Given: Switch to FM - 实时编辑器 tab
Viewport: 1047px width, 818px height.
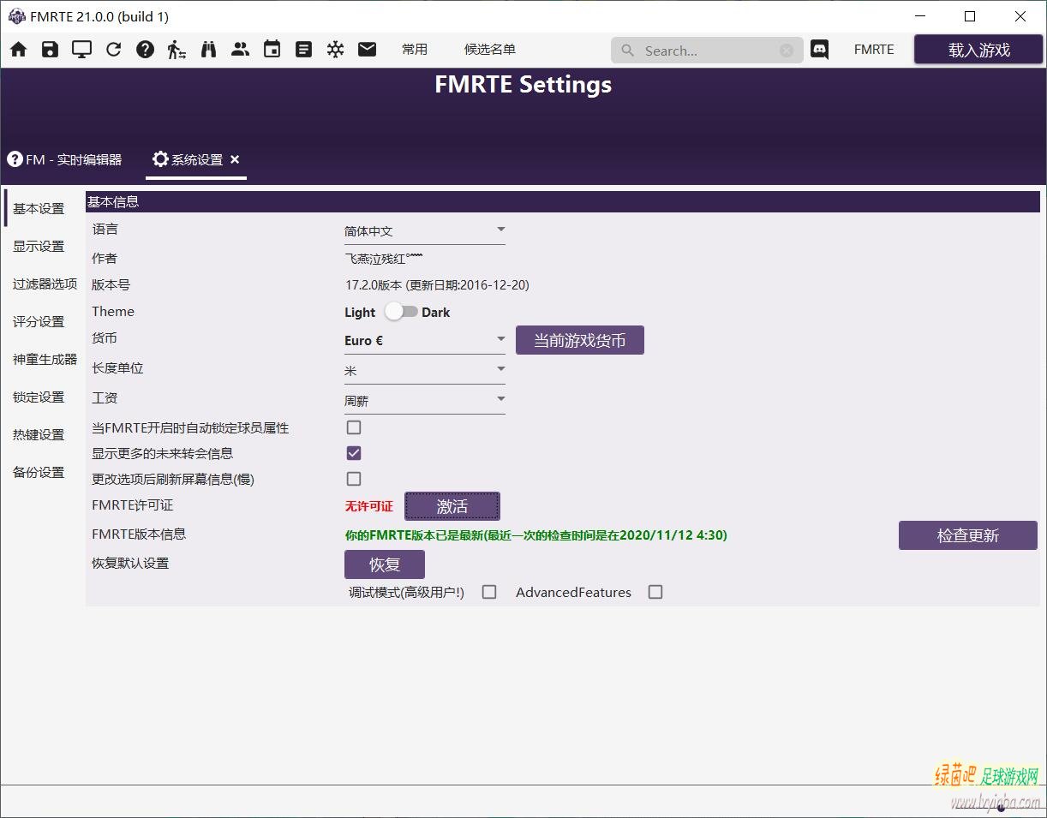Looking at the screenshot, I should tap(65, 159).
